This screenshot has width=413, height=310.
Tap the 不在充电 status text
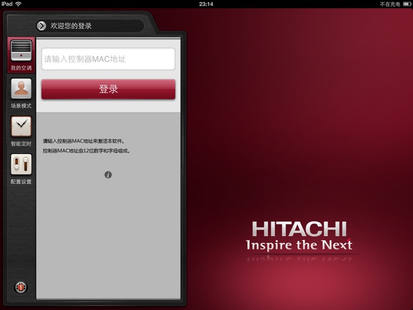point(390,4)
